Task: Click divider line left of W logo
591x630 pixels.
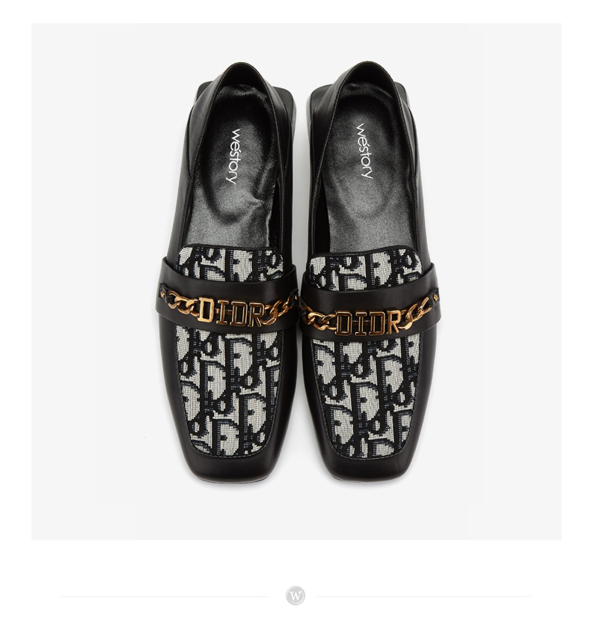Action: pos(165,596)
